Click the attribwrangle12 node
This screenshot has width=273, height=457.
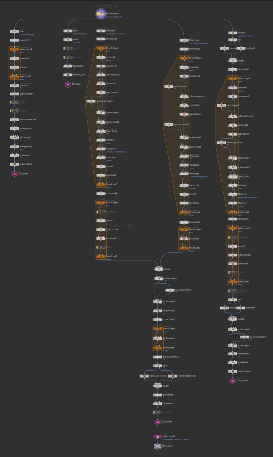pos(159,278)
